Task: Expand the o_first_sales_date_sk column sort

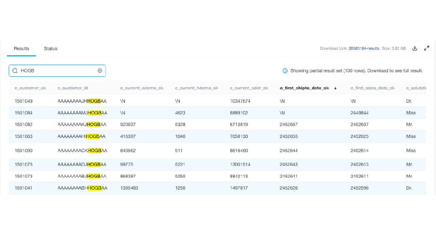Action: coord(373,88)
